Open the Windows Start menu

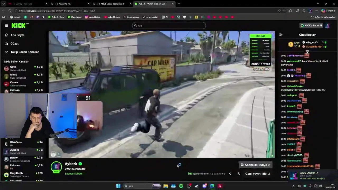tap(118, 186)
